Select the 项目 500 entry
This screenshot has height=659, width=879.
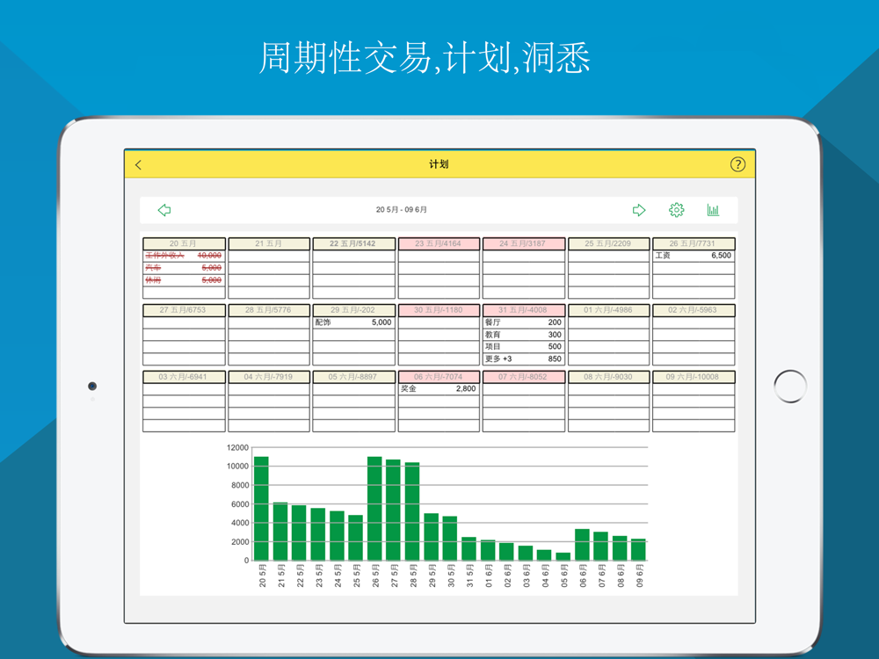(x=524, y=347)
